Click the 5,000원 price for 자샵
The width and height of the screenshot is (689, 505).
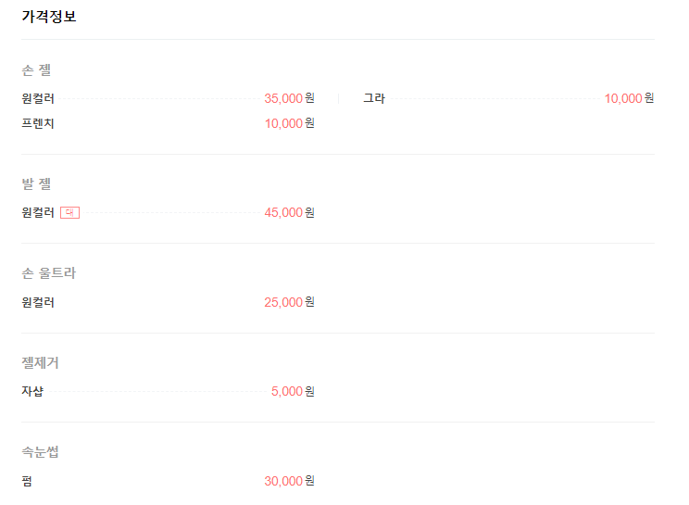[293, 392]
